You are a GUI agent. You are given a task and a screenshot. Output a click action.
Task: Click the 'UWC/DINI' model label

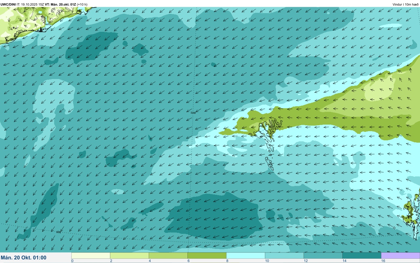[x=8, y=4]
